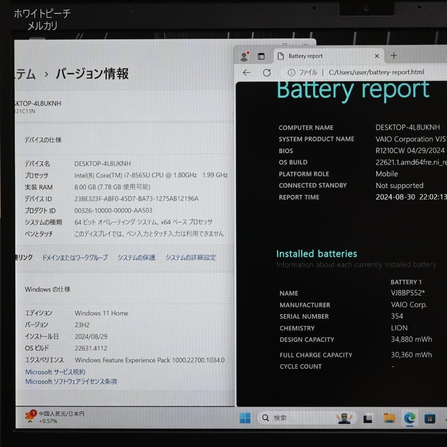This screenshot has width=447, height=447.
Task: Select the 64 ビット system type value
Action: 144,222
